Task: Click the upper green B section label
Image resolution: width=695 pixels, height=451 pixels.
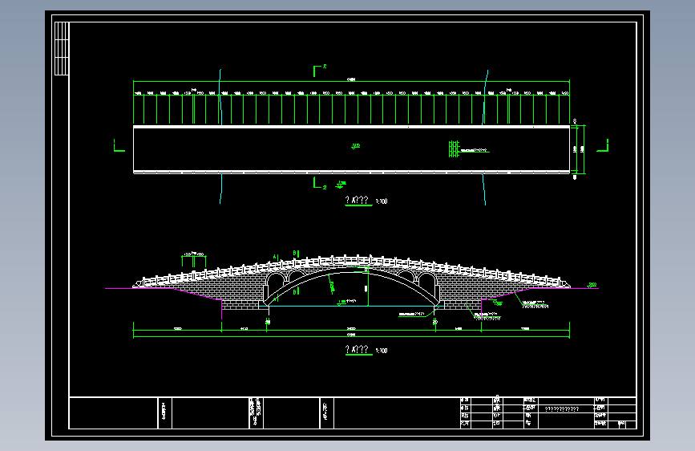Action: click(296, 253)
